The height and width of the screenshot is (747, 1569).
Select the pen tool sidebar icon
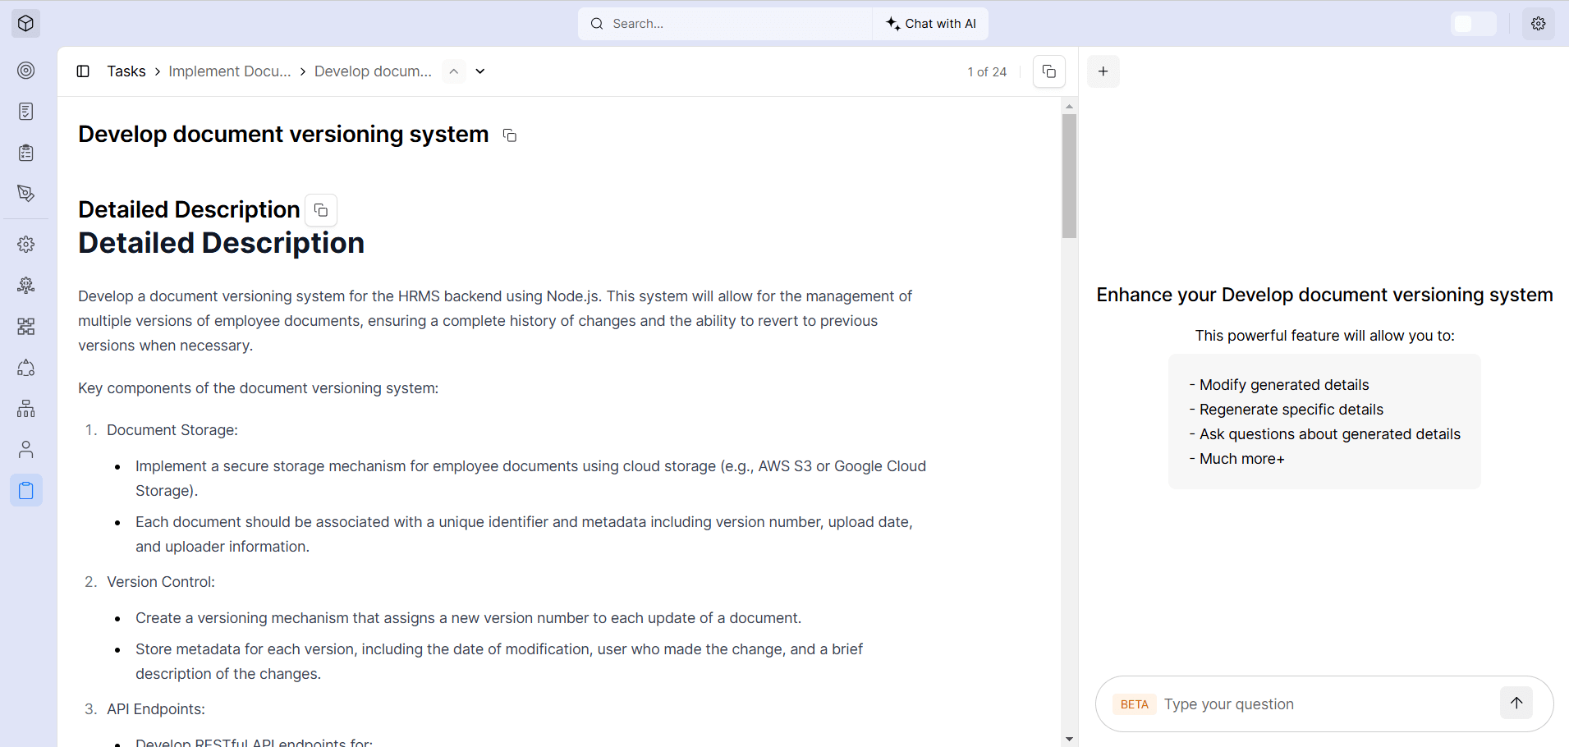click(x=26, y=194)
